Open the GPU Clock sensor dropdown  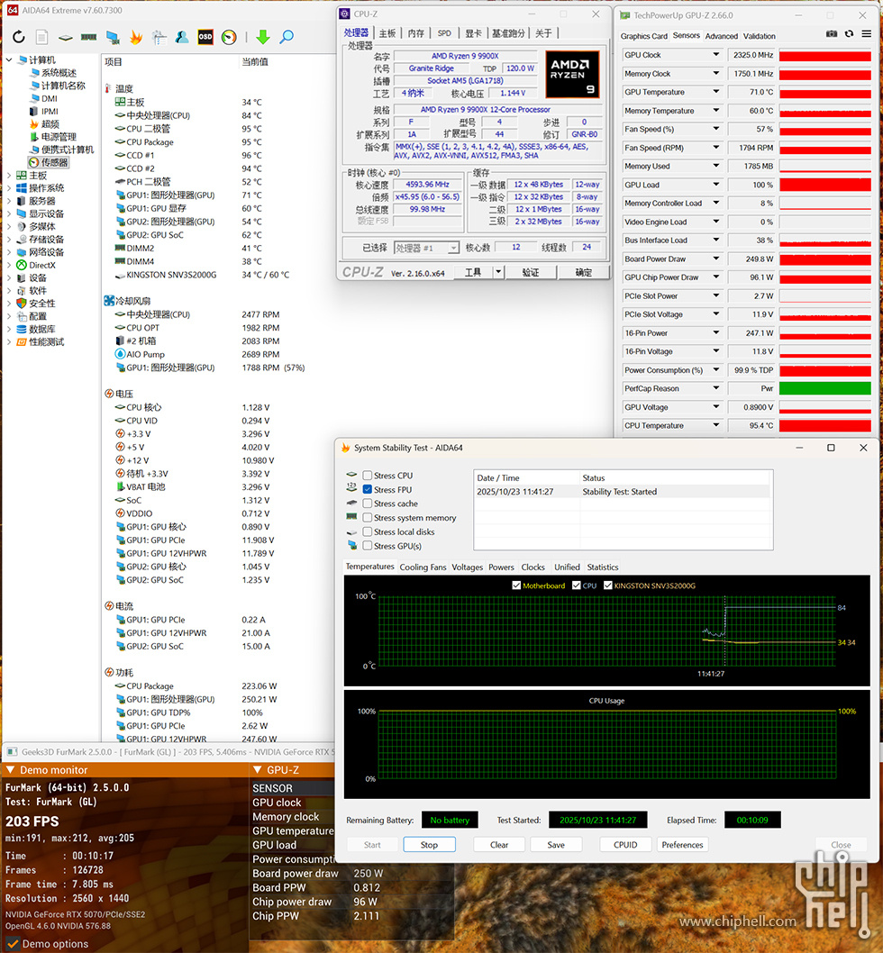coord(716,55)
